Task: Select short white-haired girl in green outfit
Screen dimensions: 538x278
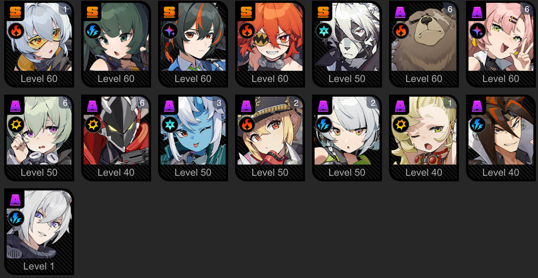Action: coord(347,138)
